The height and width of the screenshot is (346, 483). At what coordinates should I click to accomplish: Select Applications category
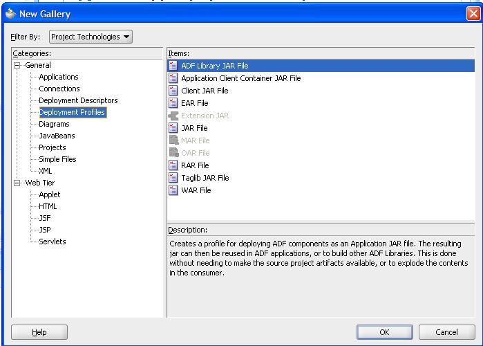coord(59,77)
